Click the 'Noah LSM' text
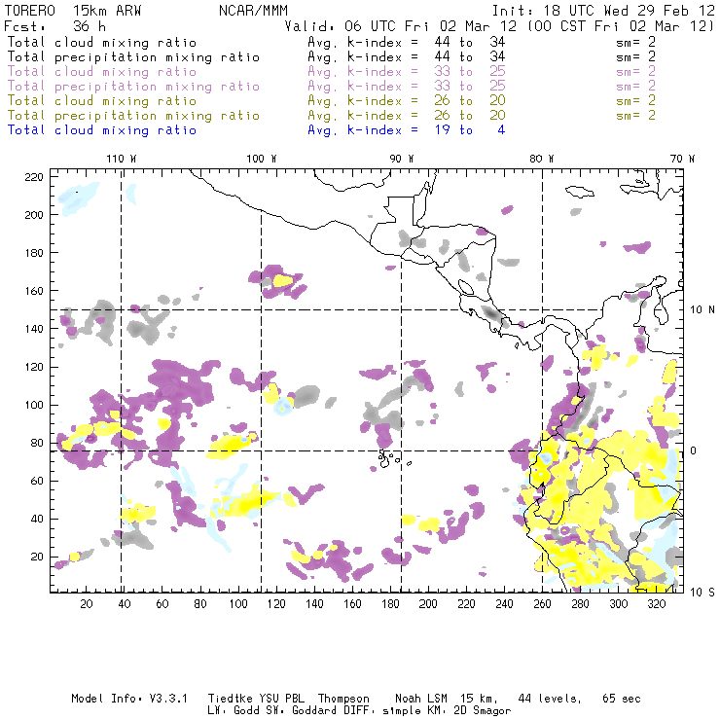The height and width of the screenshot is (720, 720). [421, 699]
